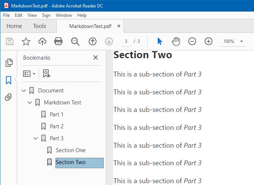Screen dimensions: 254x185
Task: Collapse the Part 3 bookmark node
Action: point(36,138)
